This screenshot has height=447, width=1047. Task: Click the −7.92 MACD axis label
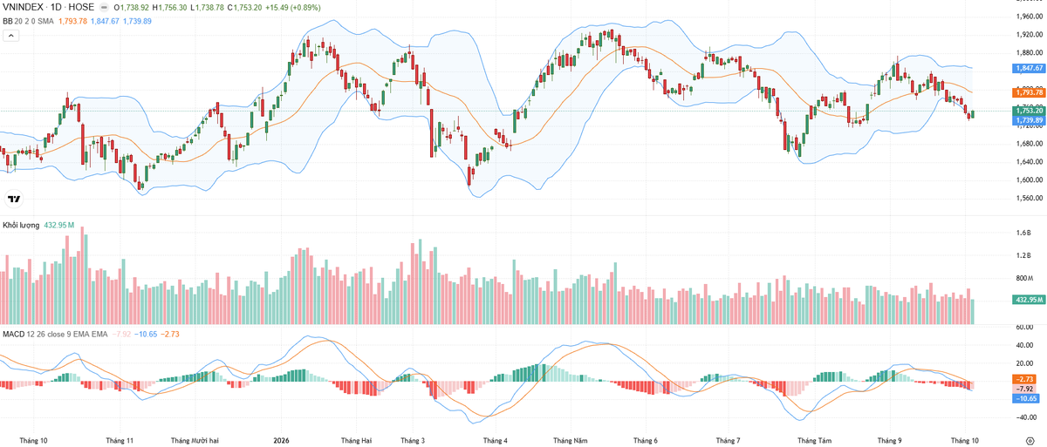(x=1025, y=389)
